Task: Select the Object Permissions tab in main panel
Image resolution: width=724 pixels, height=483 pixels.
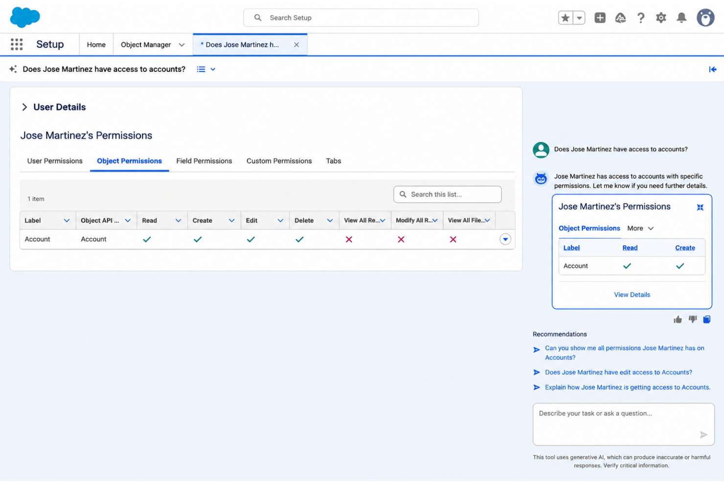Action: [x=129, y=161]
